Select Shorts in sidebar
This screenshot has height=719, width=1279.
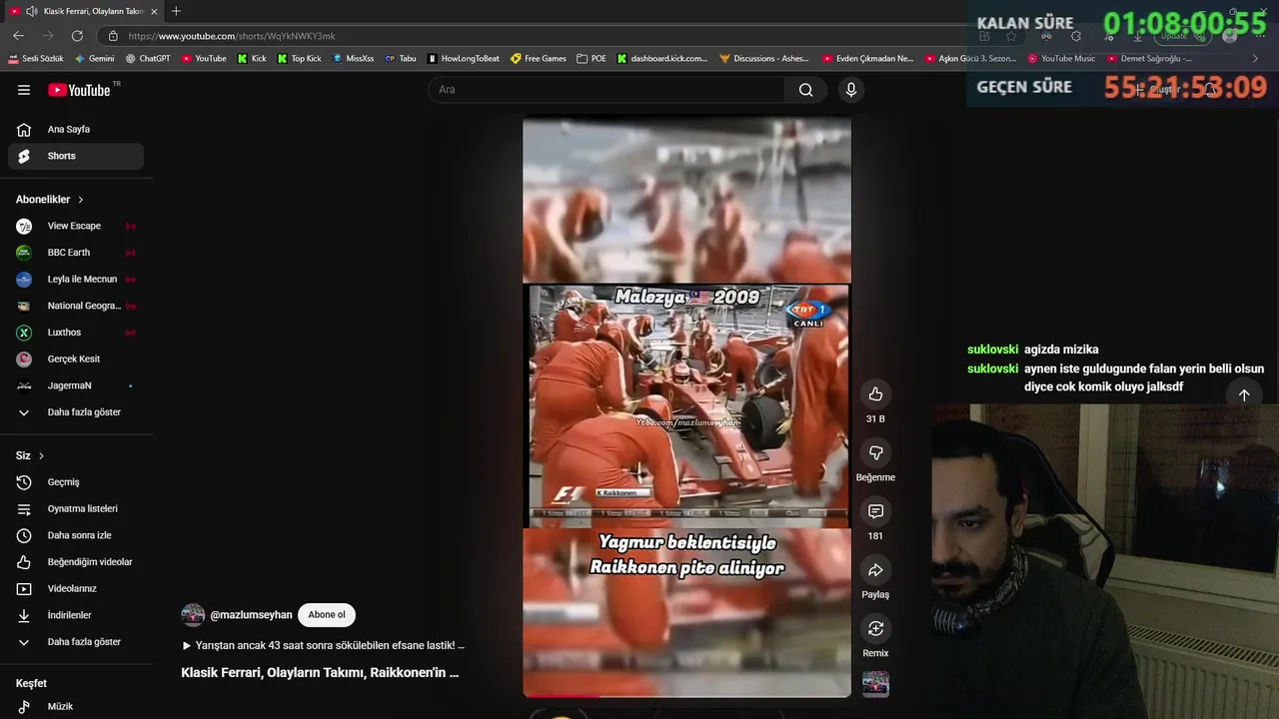pyautogui.click(x=76, y=156)
